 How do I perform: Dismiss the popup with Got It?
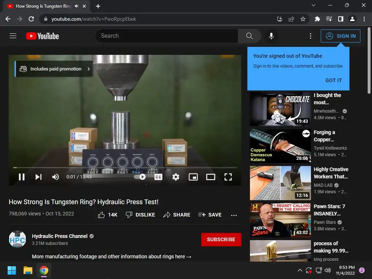click(333, 80)
